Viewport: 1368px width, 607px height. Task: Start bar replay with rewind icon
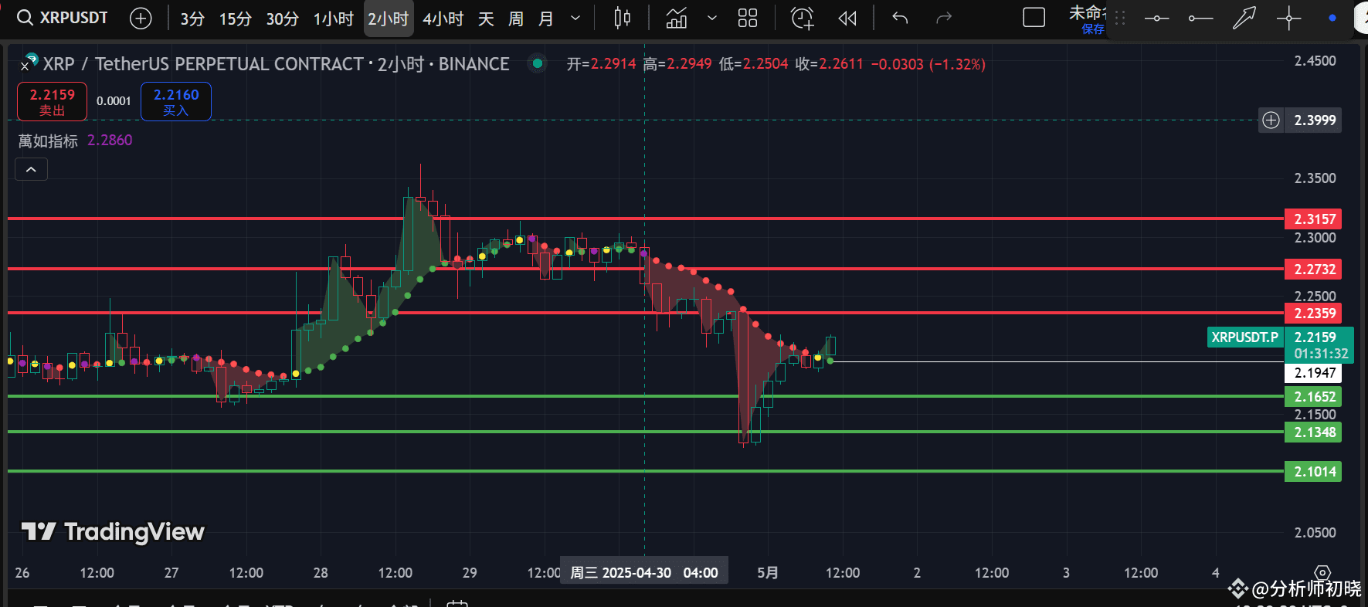coord(847,18)
